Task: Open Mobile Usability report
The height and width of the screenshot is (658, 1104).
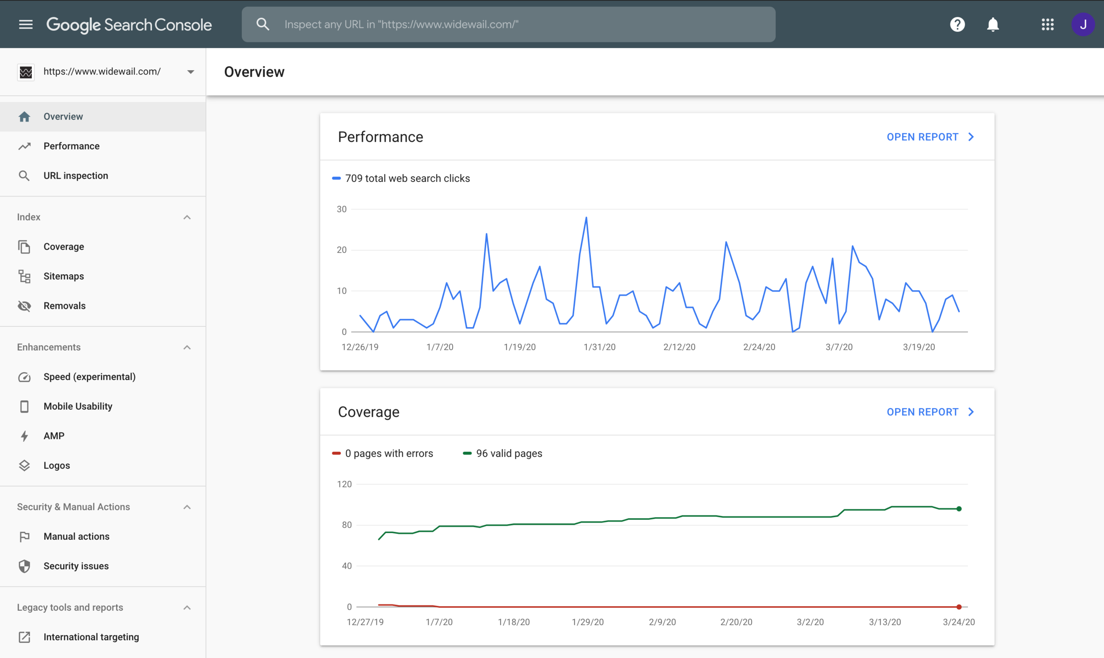Action: coord(103,407)
